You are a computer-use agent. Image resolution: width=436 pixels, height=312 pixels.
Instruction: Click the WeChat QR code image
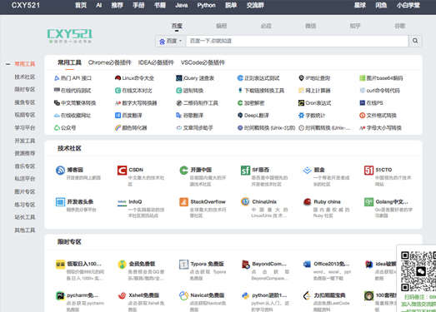coord(418,270)
